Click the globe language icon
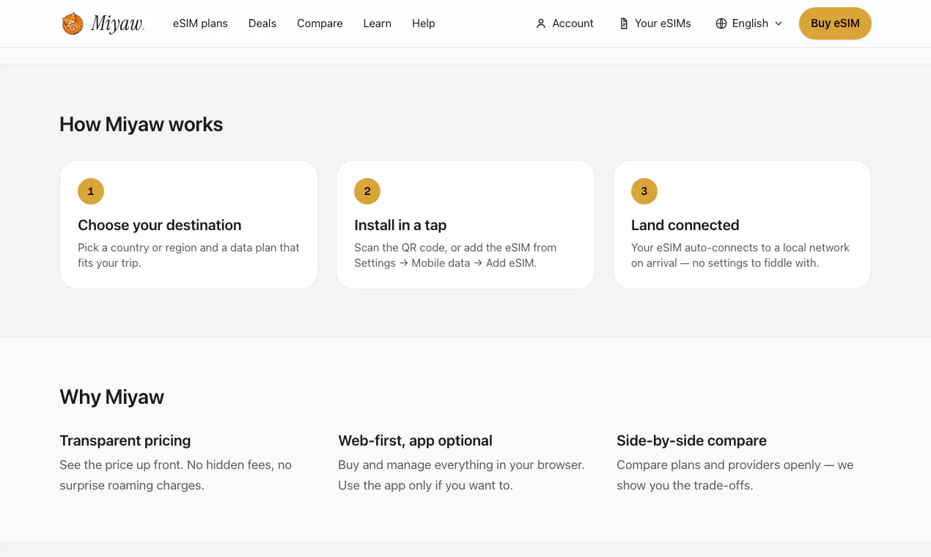This screenshot has height=557, width=931. pos(721,23)
